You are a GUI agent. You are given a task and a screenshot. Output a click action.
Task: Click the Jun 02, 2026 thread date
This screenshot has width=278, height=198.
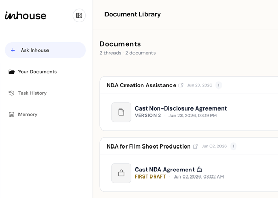(214, 146)
